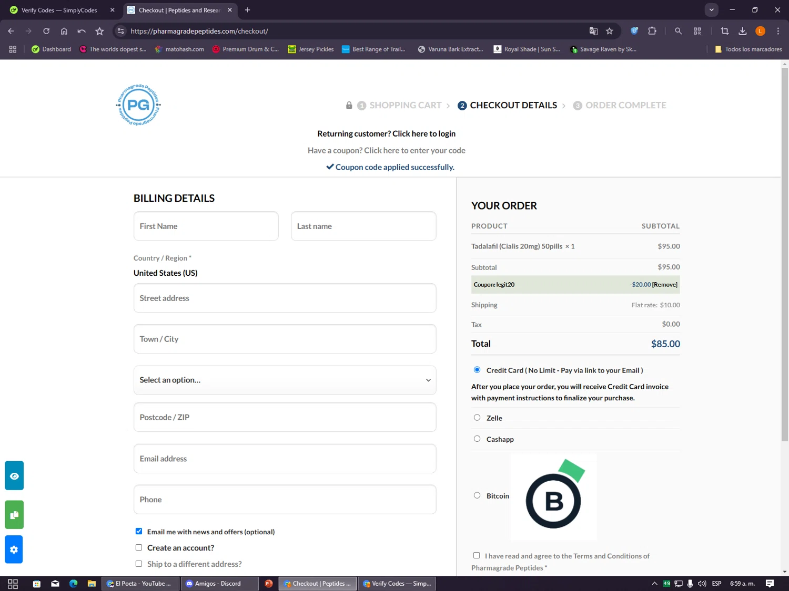Open Mail app from taskbar
Image resolution: width=789 pixels, height=591 pixels.
tap(55, 584)
